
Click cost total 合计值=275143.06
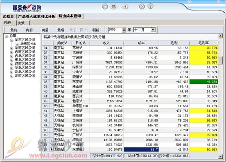click(x=141, y=156)
